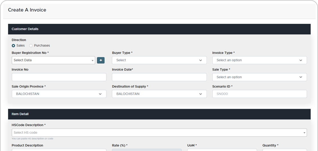Viewport: 318px width, 151px height.
Task: Click the Item Detail section header
Action: tap(20, 114)
